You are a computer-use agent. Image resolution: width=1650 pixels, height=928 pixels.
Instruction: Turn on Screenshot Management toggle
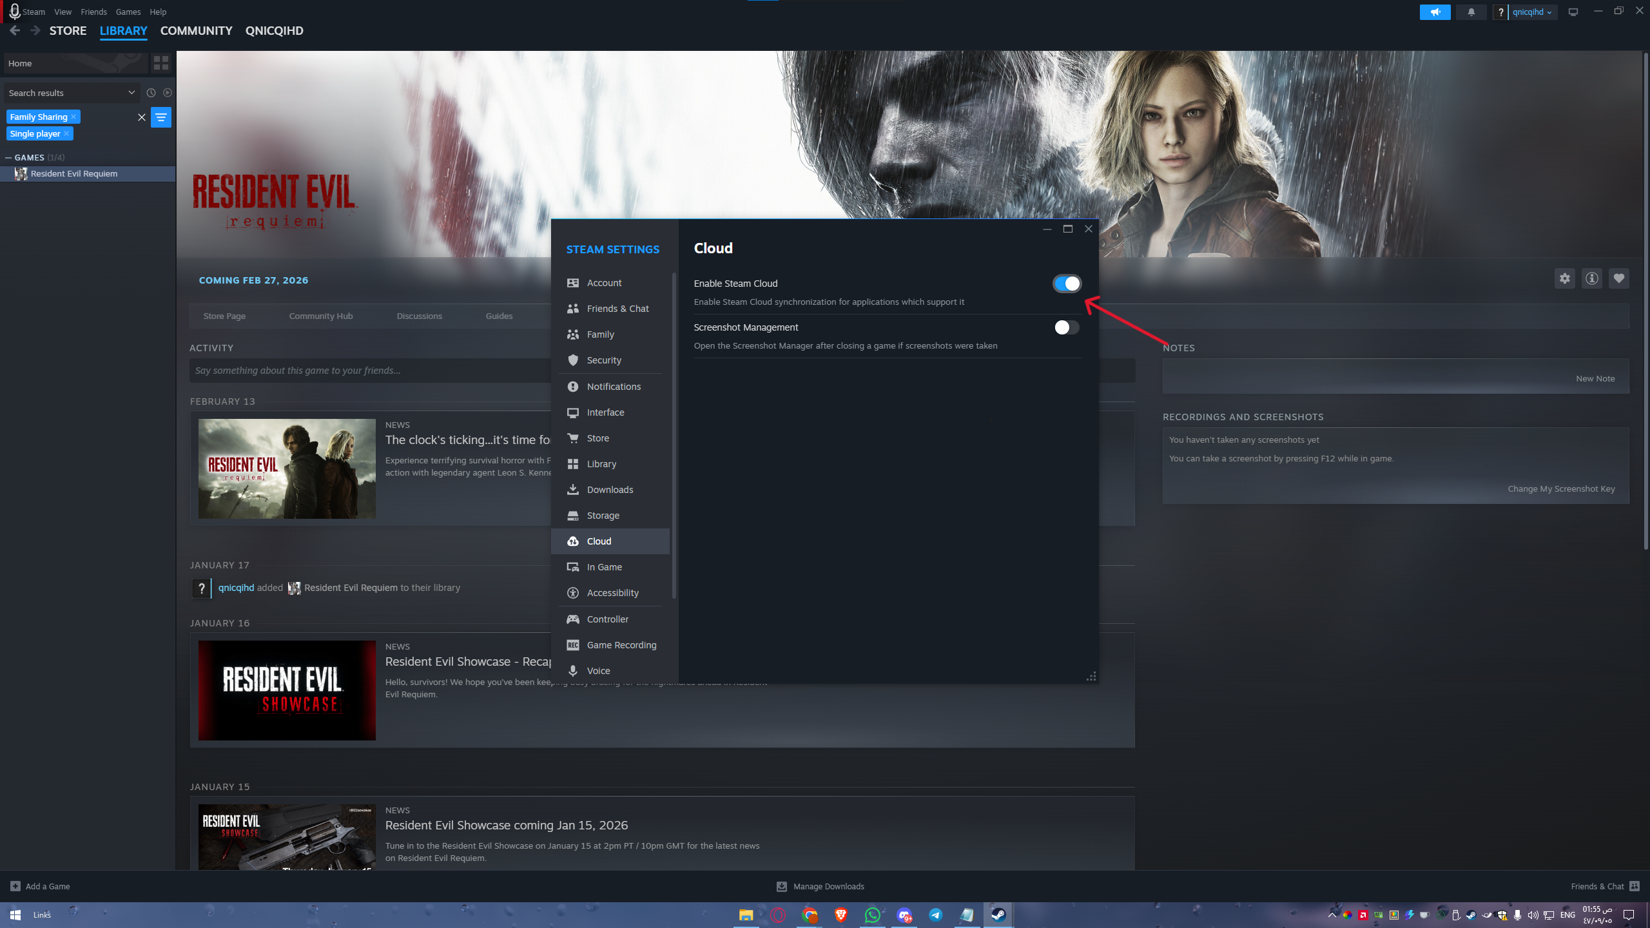(x=1067, y=327)
